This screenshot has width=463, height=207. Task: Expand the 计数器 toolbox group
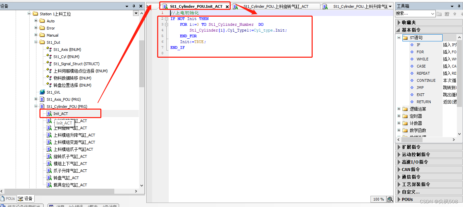coord(399,123)
